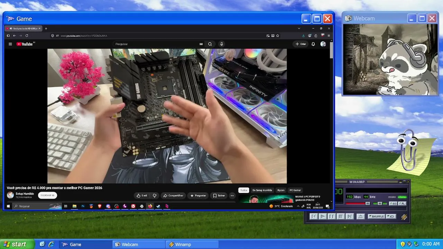Open the YouTube account avatar menu
443x249 pixels.
coord(323,44)
